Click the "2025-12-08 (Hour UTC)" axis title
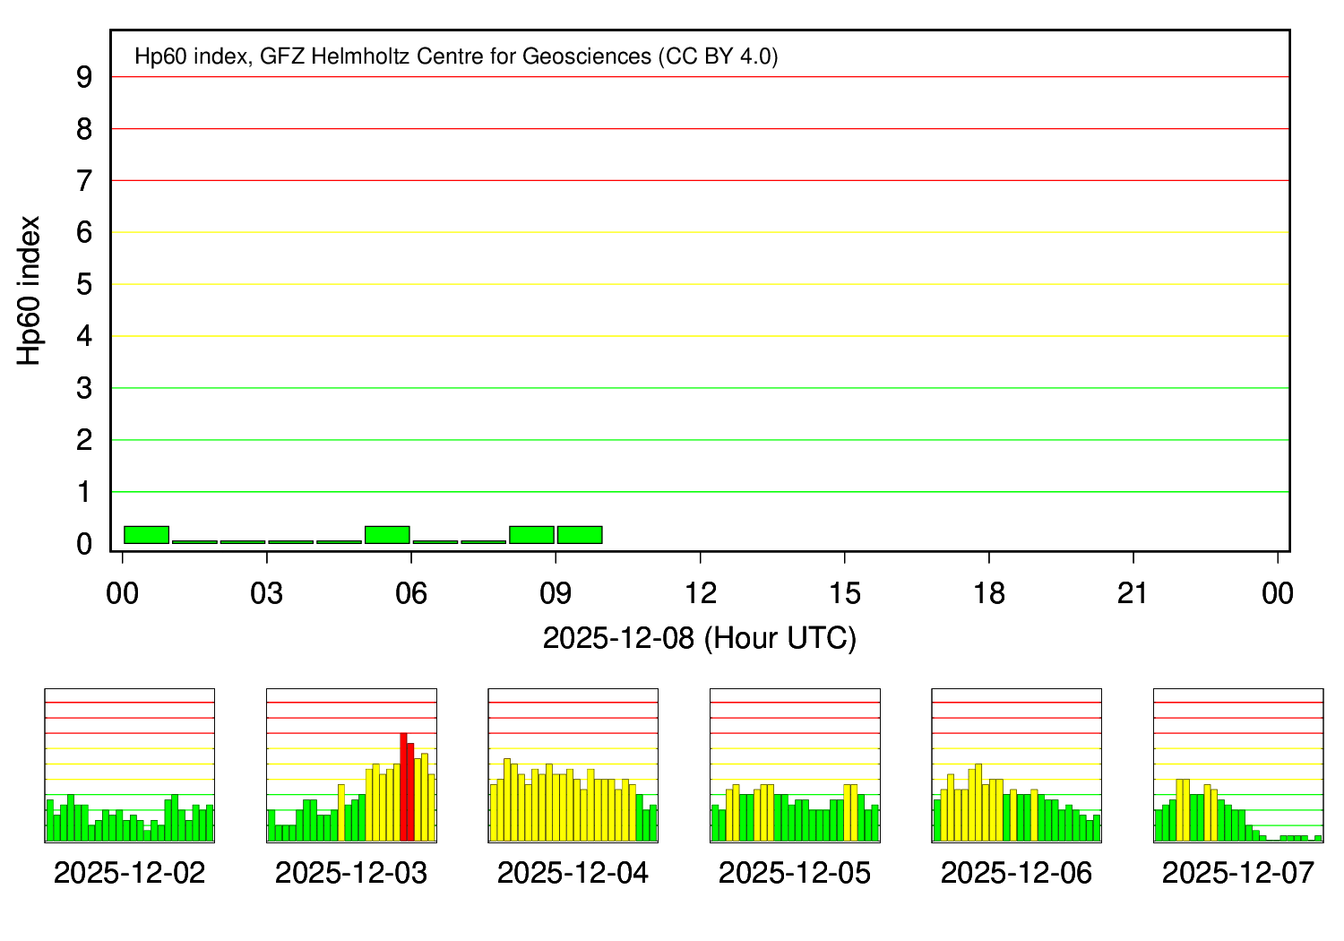1344x941 pixels. [699, 638]
